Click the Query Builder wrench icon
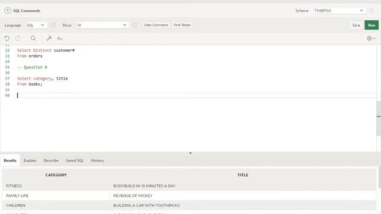The image size is (381, 214). [x=49, y=38]
